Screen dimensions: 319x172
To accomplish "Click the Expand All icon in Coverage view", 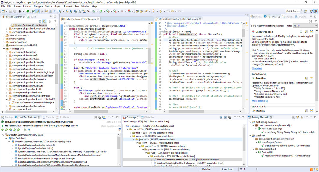I will tap(221, 117).
